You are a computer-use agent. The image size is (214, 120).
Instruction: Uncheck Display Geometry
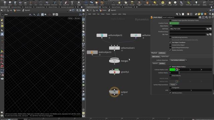[x=170, y=50]
